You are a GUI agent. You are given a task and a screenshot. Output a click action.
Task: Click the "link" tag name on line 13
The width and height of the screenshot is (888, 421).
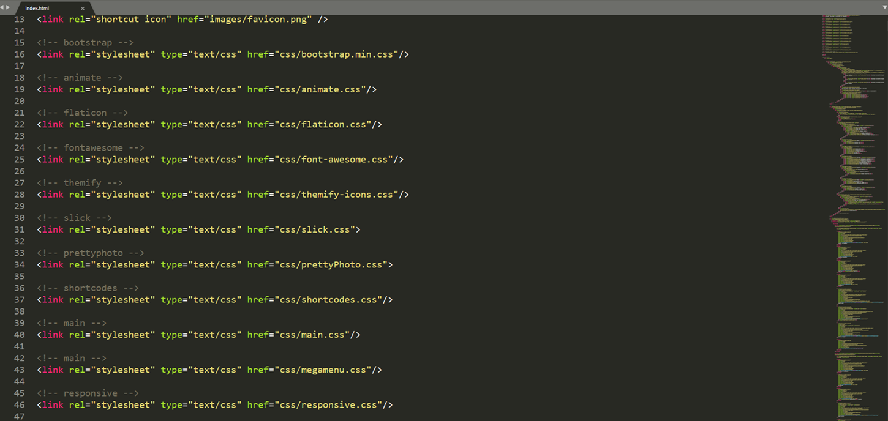pyautogui.click(x=53, y=20)
